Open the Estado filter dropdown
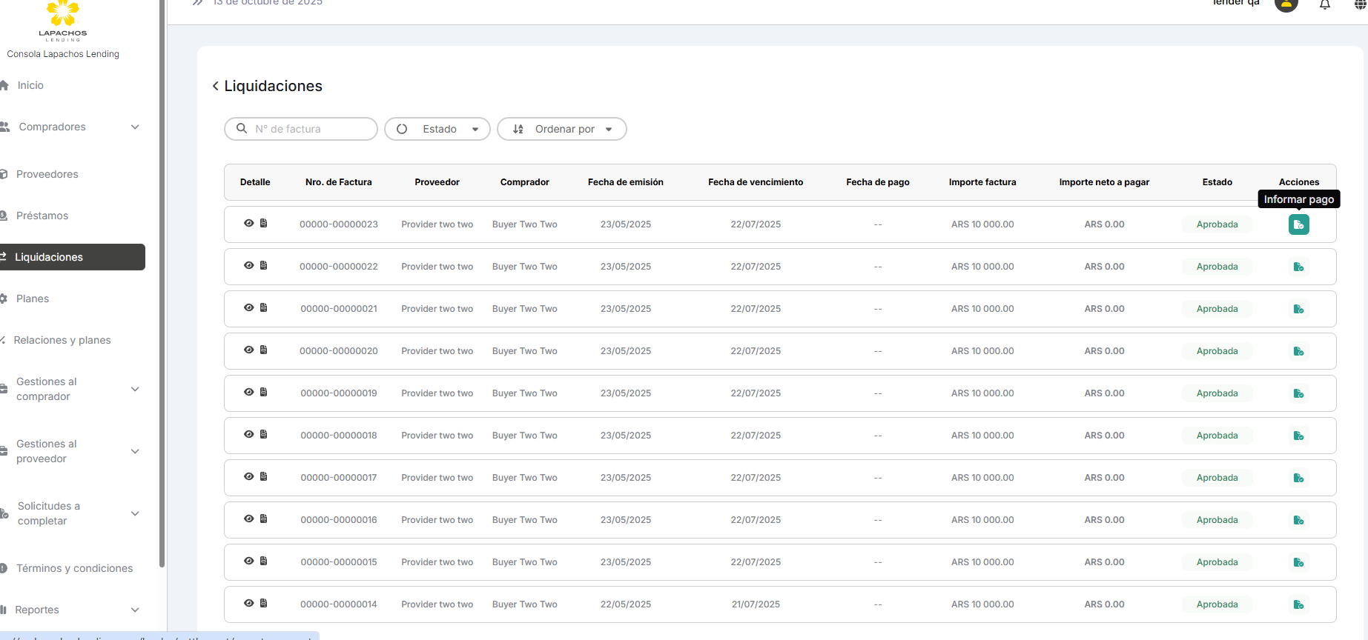The height and width of the screenshot is (640, 1368). coord(437,129)
